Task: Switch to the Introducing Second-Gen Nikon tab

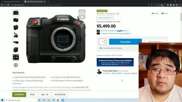Action: (12, 2)
